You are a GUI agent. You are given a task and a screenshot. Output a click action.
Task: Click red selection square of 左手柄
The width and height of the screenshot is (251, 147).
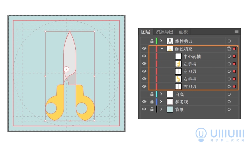point(234,64)
